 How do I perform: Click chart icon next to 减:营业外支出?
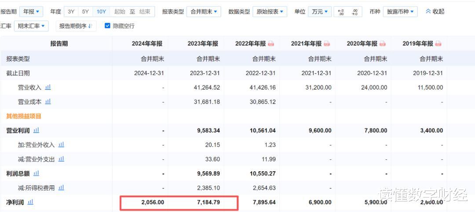[61, 159]
